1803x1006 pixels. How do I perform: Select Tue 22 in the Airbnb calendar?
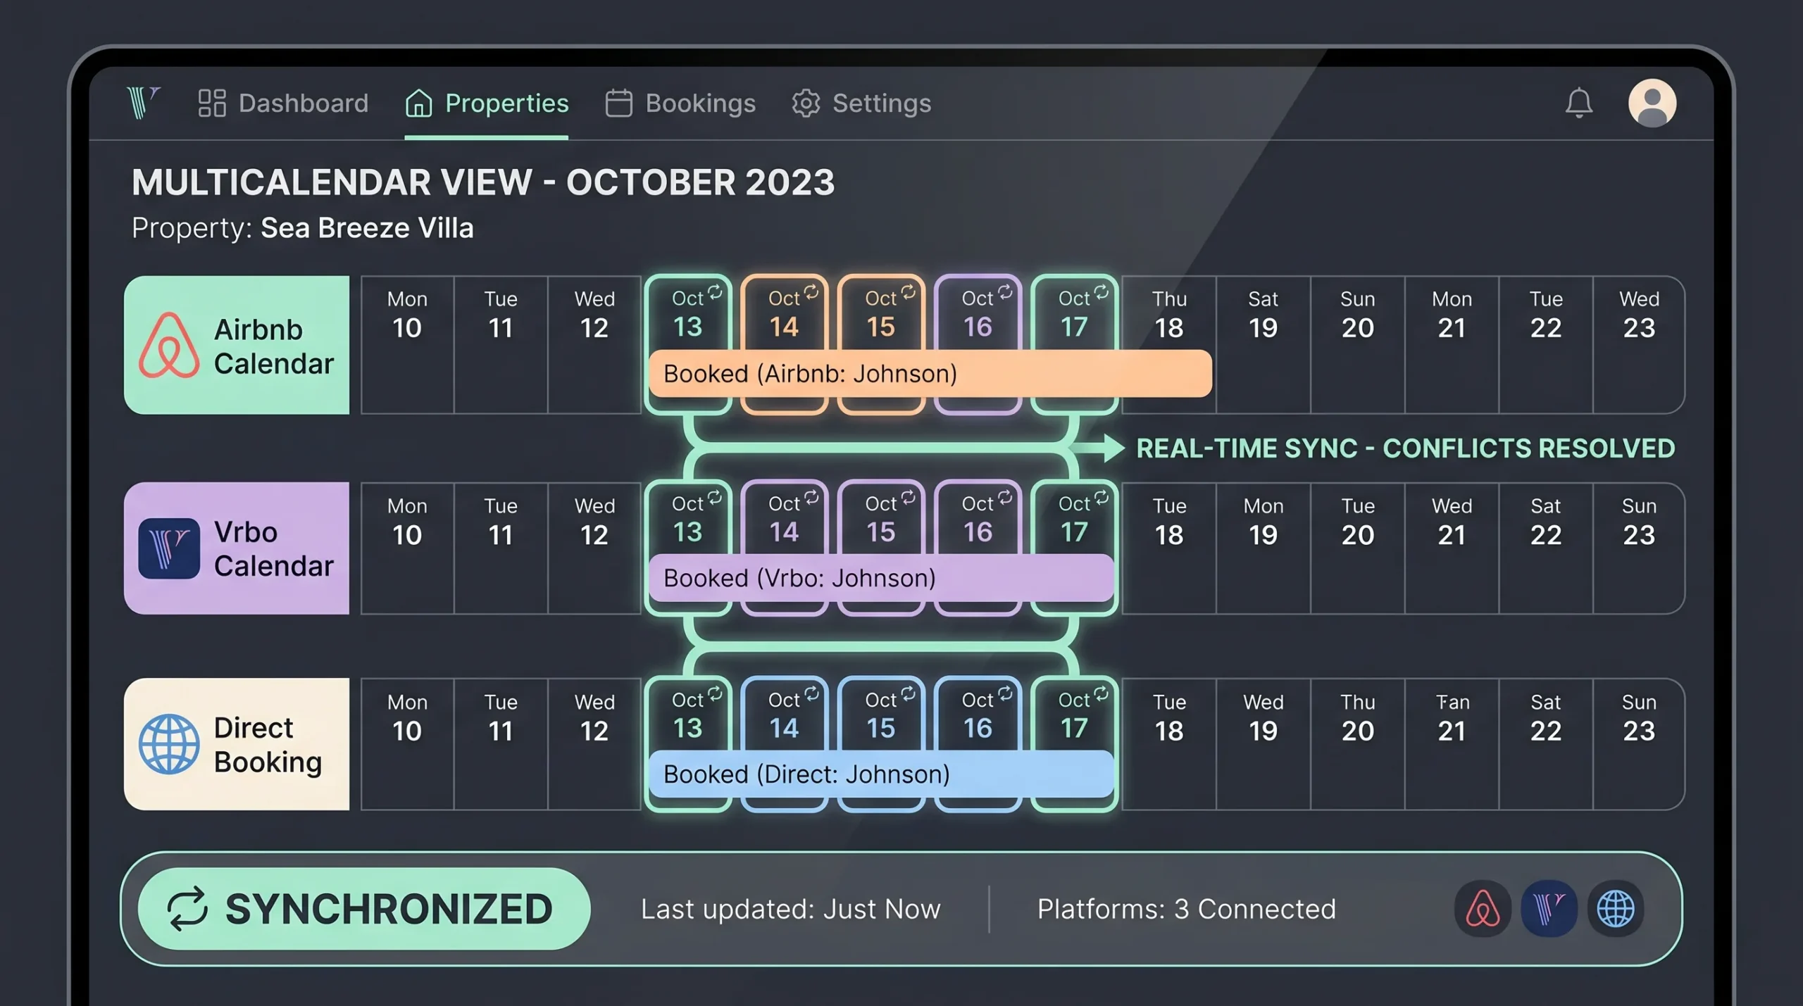(x=1546, y=344)
